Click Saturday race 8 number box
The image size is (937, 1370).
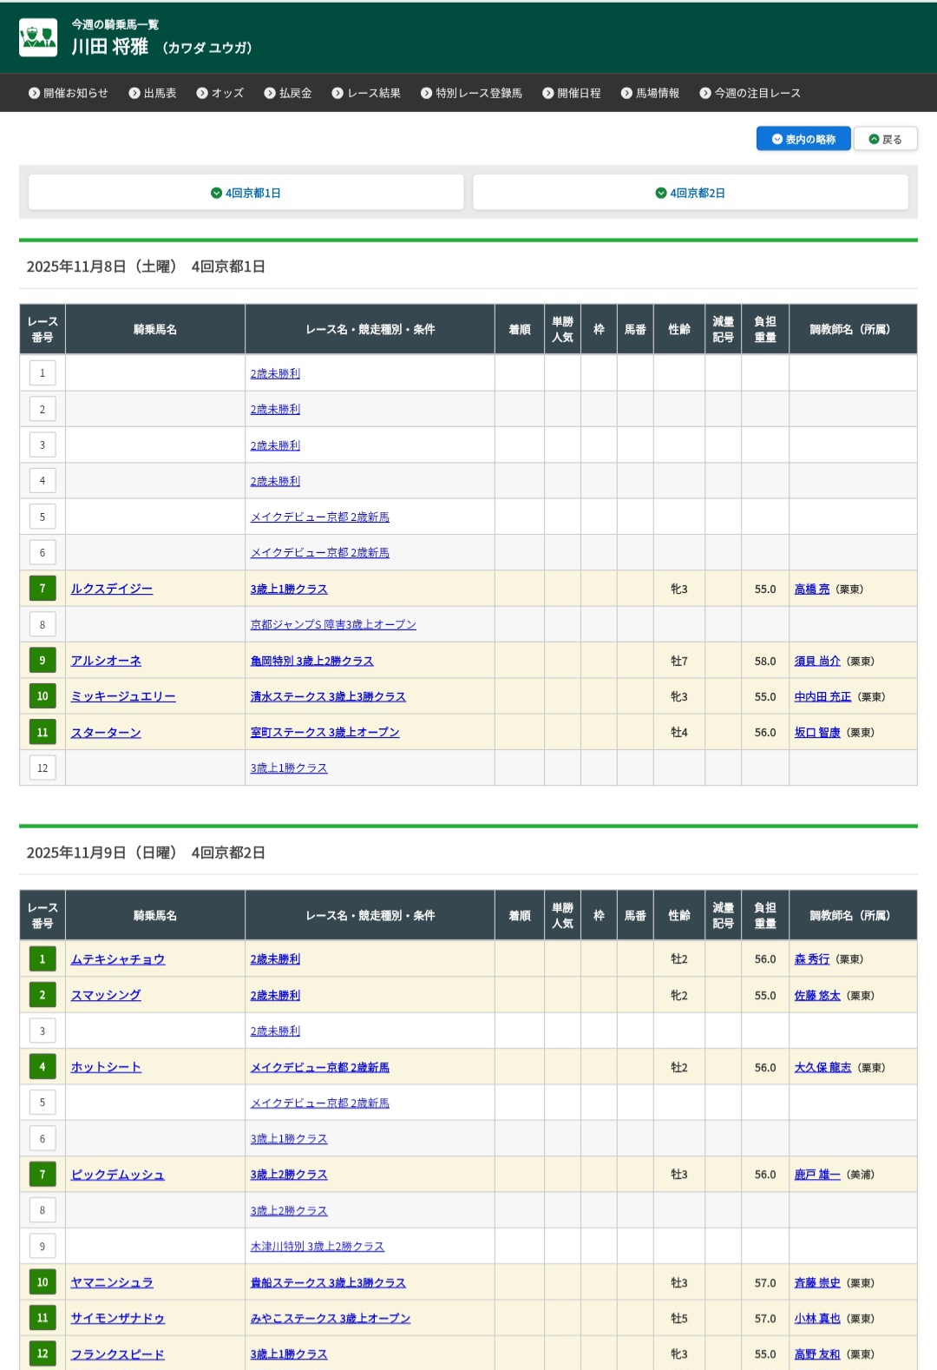(43, 624)
